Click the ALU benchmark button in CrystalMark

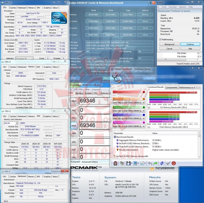click(74, 110)
